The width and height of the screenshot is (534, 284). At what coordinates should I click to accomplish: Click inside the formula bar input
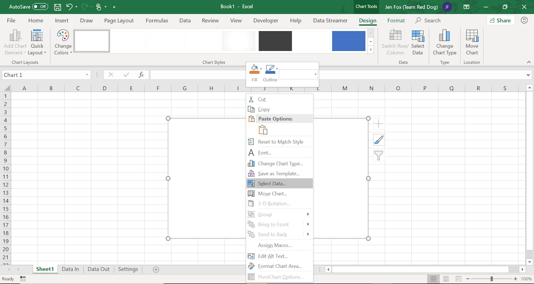[196, 75]
